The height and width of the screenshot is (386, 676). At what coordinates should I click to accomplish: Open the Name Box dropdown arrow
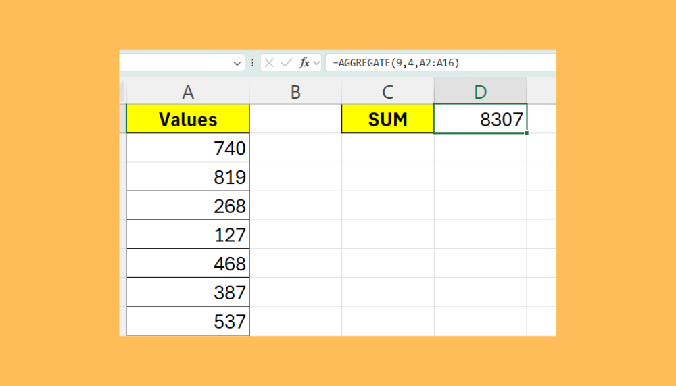pos(237,63)
